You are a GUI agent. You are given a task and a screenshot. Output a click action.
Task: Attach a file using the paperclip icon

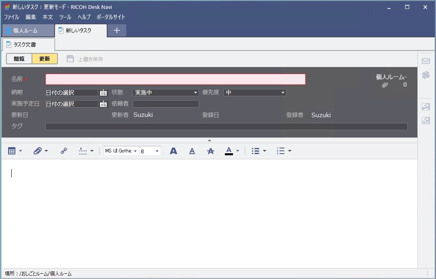point(38,150)
